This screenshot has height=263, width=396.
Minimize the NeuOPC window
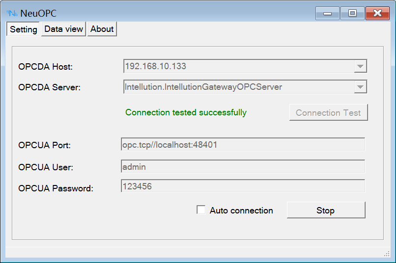(x=327, y=13)
